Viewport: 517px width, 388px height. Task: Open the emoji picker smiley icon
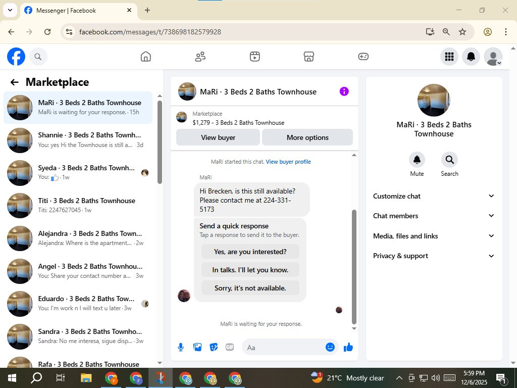[x=330, y=347]
